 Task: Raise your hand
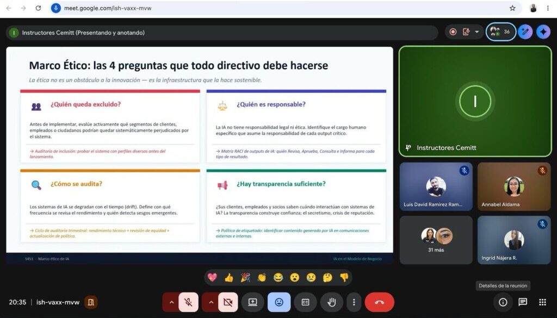[331, 302]
